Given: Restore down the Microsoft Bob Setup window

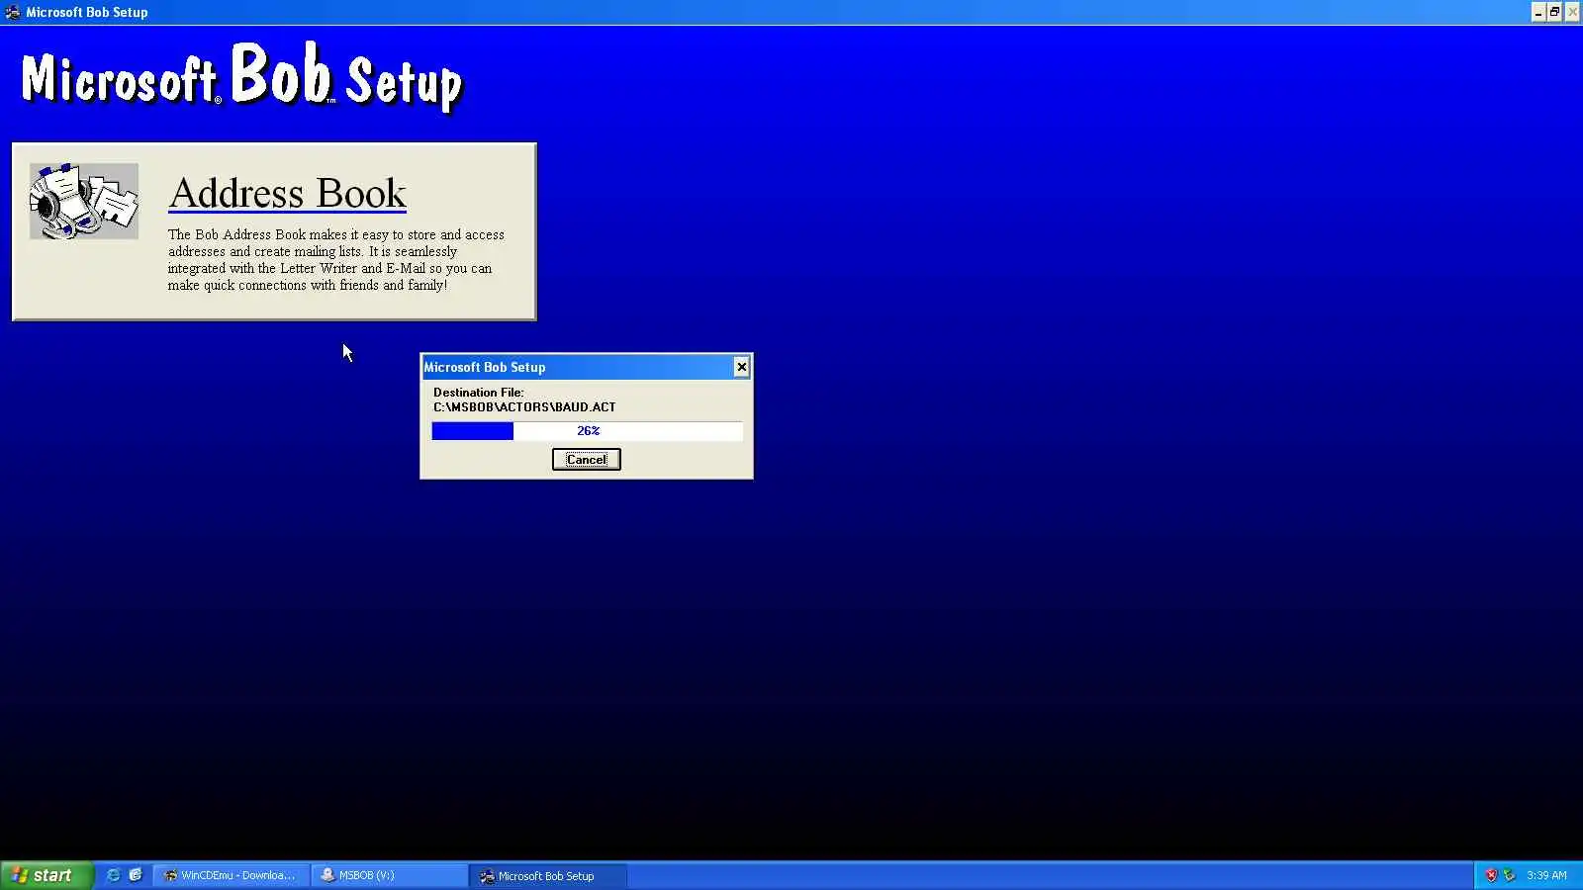Looking at the screenshot, I should point(1554,12).
